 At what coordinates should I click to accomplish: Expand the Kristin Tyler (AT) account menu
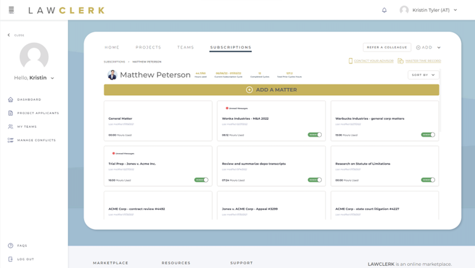[x=455, y=10]
